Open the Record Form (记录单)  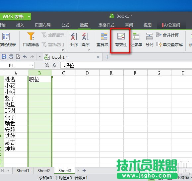coord(136,40)
